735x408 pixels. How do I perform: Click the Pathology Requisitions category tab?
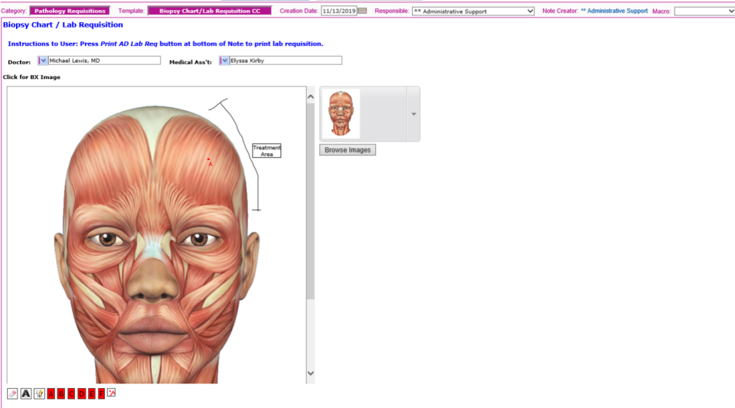(x=70, y=11)
